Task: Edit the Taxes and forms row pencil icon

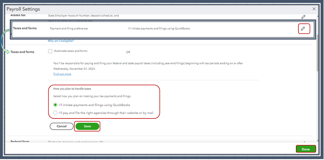Action: [x=303, y=29]
